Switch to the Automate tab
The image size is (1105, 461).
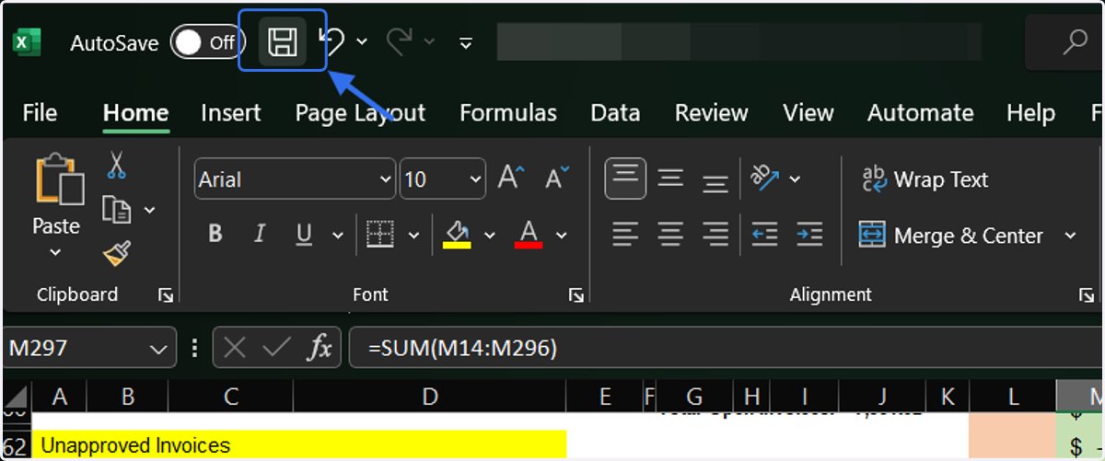point(921,113)
